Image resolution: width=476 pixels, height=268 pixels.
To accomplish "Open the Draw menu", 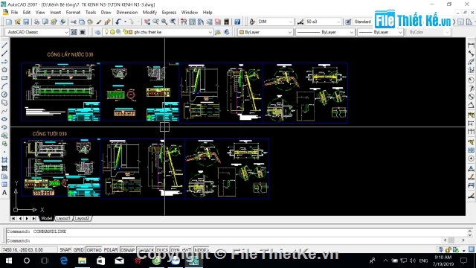I will tap(106, 13).
